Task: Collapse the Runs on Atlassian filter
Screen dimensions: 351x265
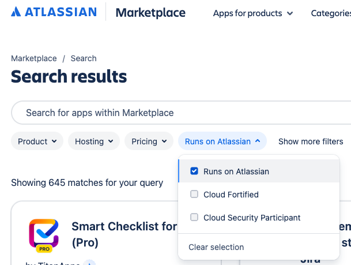Action: tap(222, 141)
